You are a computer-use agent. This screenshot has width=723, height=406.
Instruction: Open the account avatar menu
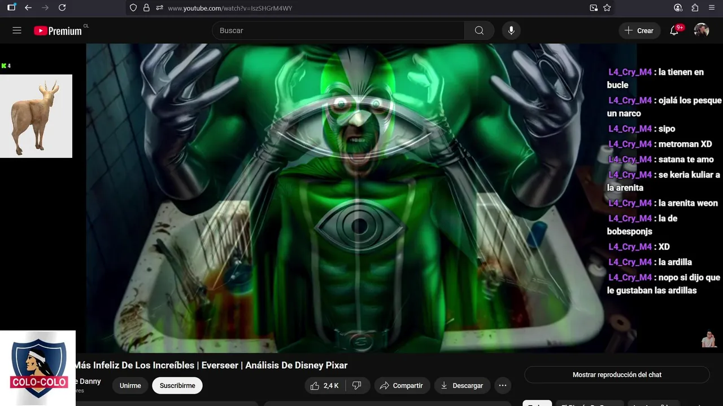702,30
